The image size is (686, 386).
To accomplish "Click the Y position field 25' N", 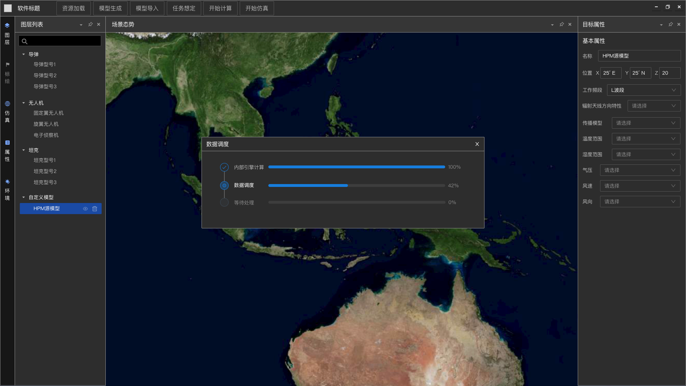I will (640, 73).
